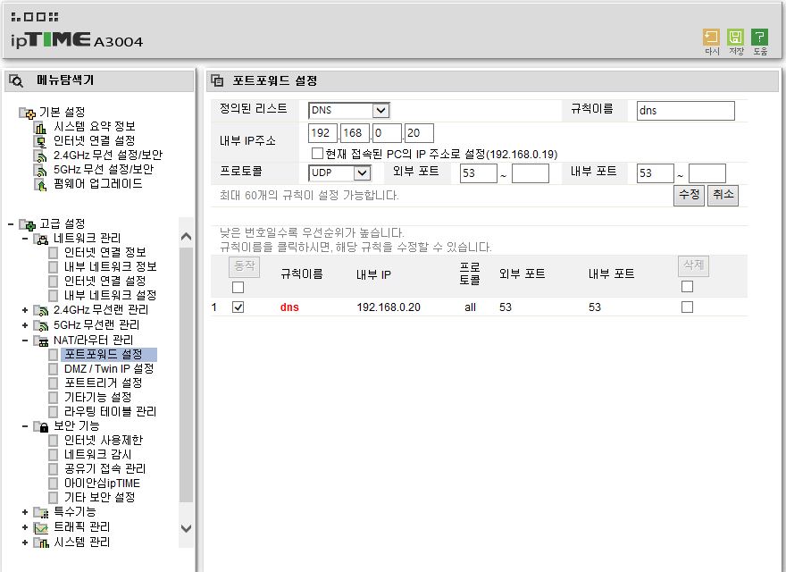786x572 pixels.
Task: Click the 트래픽 관리 chart icon
Action: click(40, 527)
